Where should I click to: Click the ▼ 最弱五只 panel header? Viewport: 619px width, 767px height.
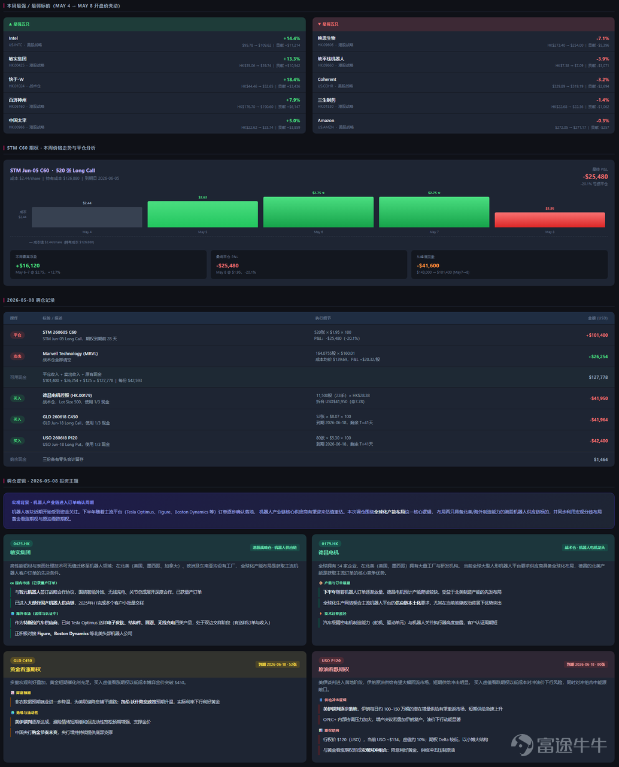[x=463, y=24]
